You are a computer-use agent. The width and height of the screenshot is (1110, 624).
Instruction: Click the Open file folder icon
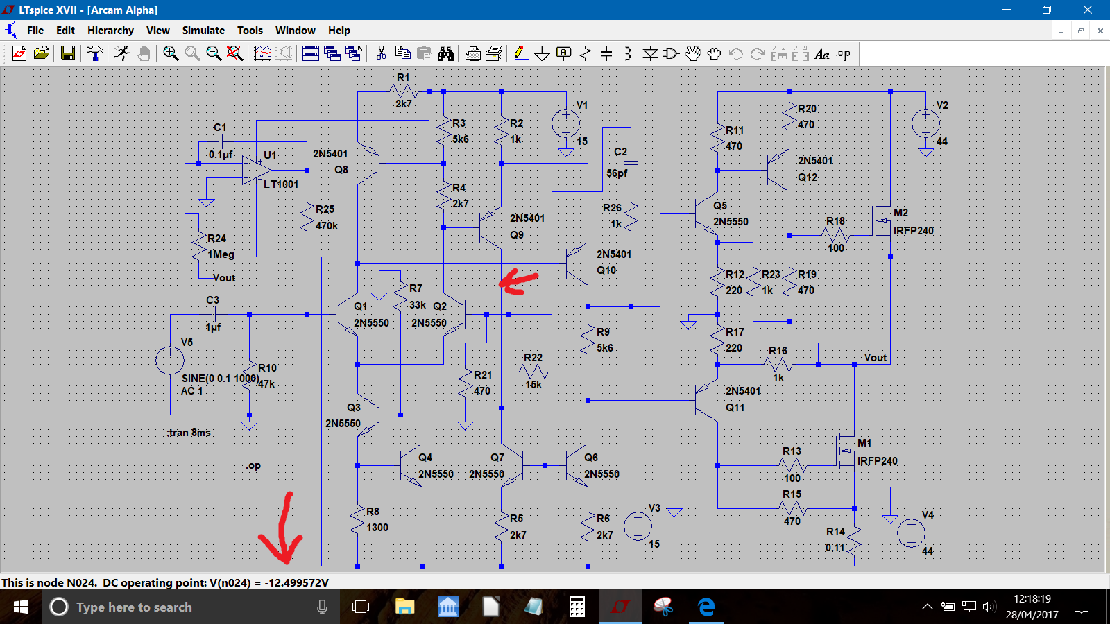(42, 53)
